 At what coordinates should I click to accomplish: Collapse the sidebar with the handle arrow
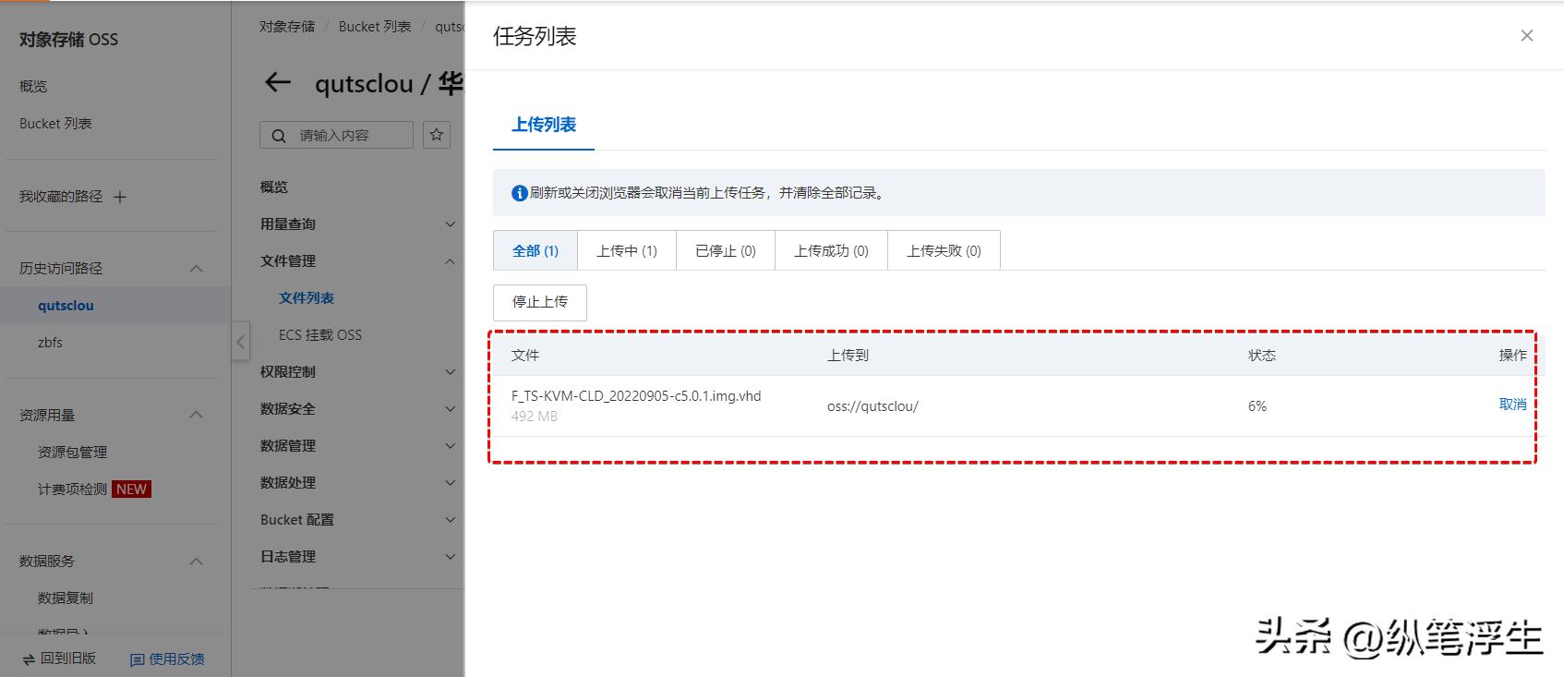pyautogui.click(x=240, y=342)
